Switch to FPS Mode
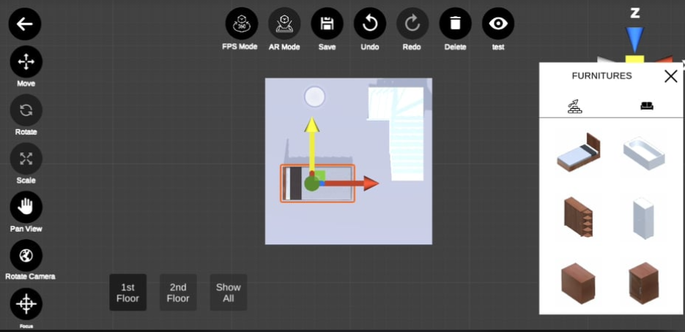The height and width of the screenshot is (332, 685). tap(241, 24)
